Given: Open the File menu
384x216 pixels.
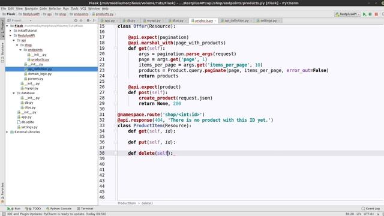Looking at the screenshot, I should [4, 8].
